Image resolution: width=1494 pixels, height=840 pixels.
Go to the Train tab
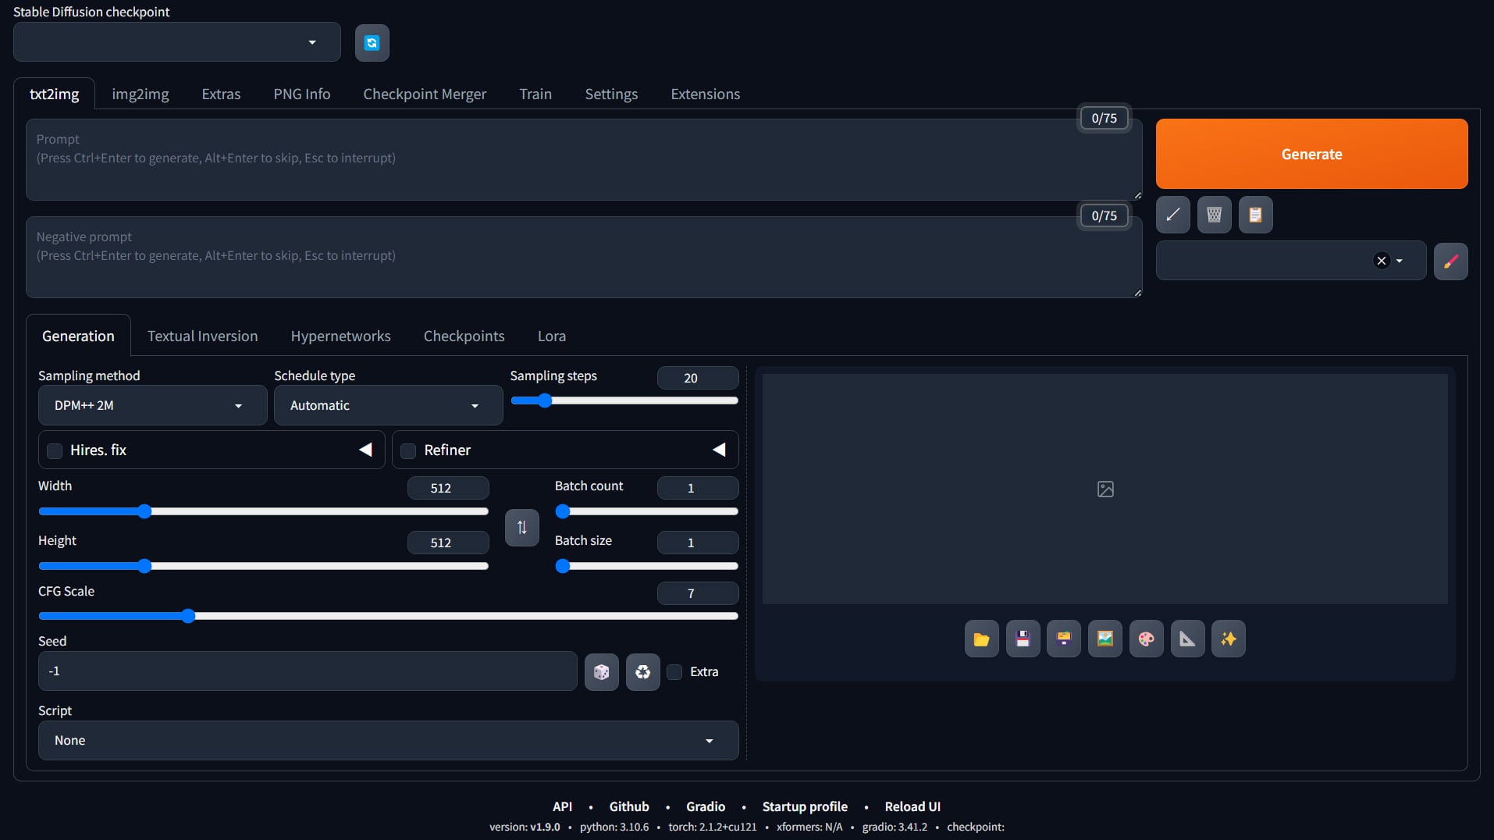coord(535,94)
